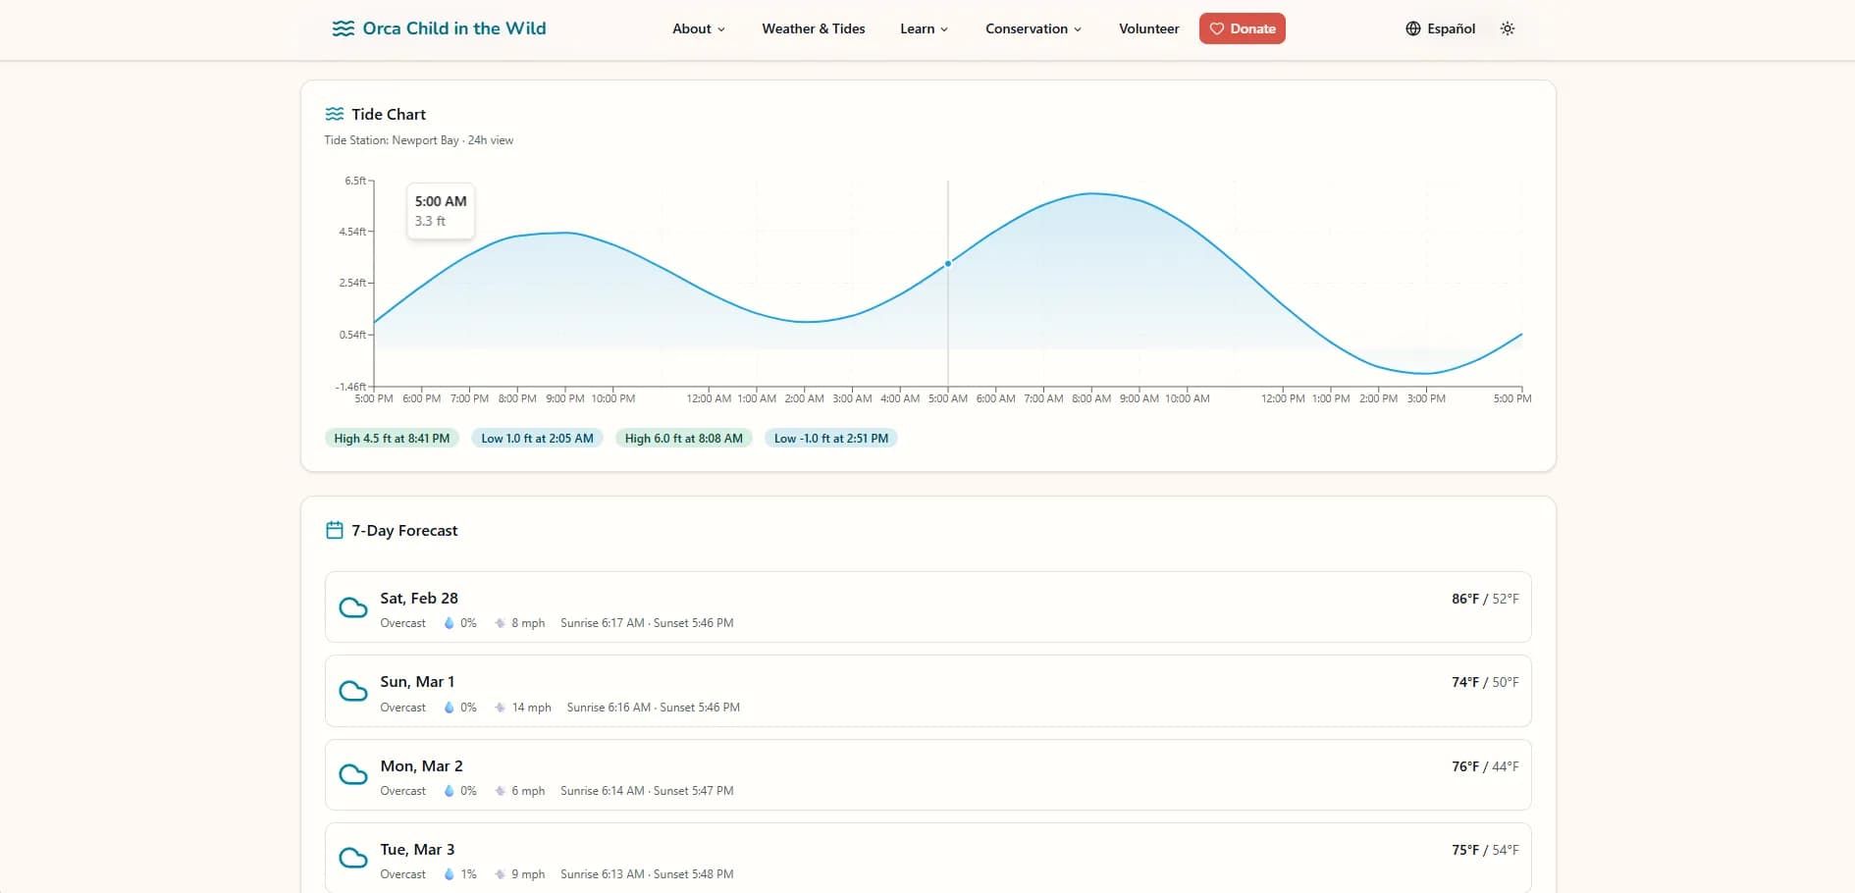1855x893 pixels.
Task: Click the cloud icon for Sat, Feb 28
Action: coord(353,607)
